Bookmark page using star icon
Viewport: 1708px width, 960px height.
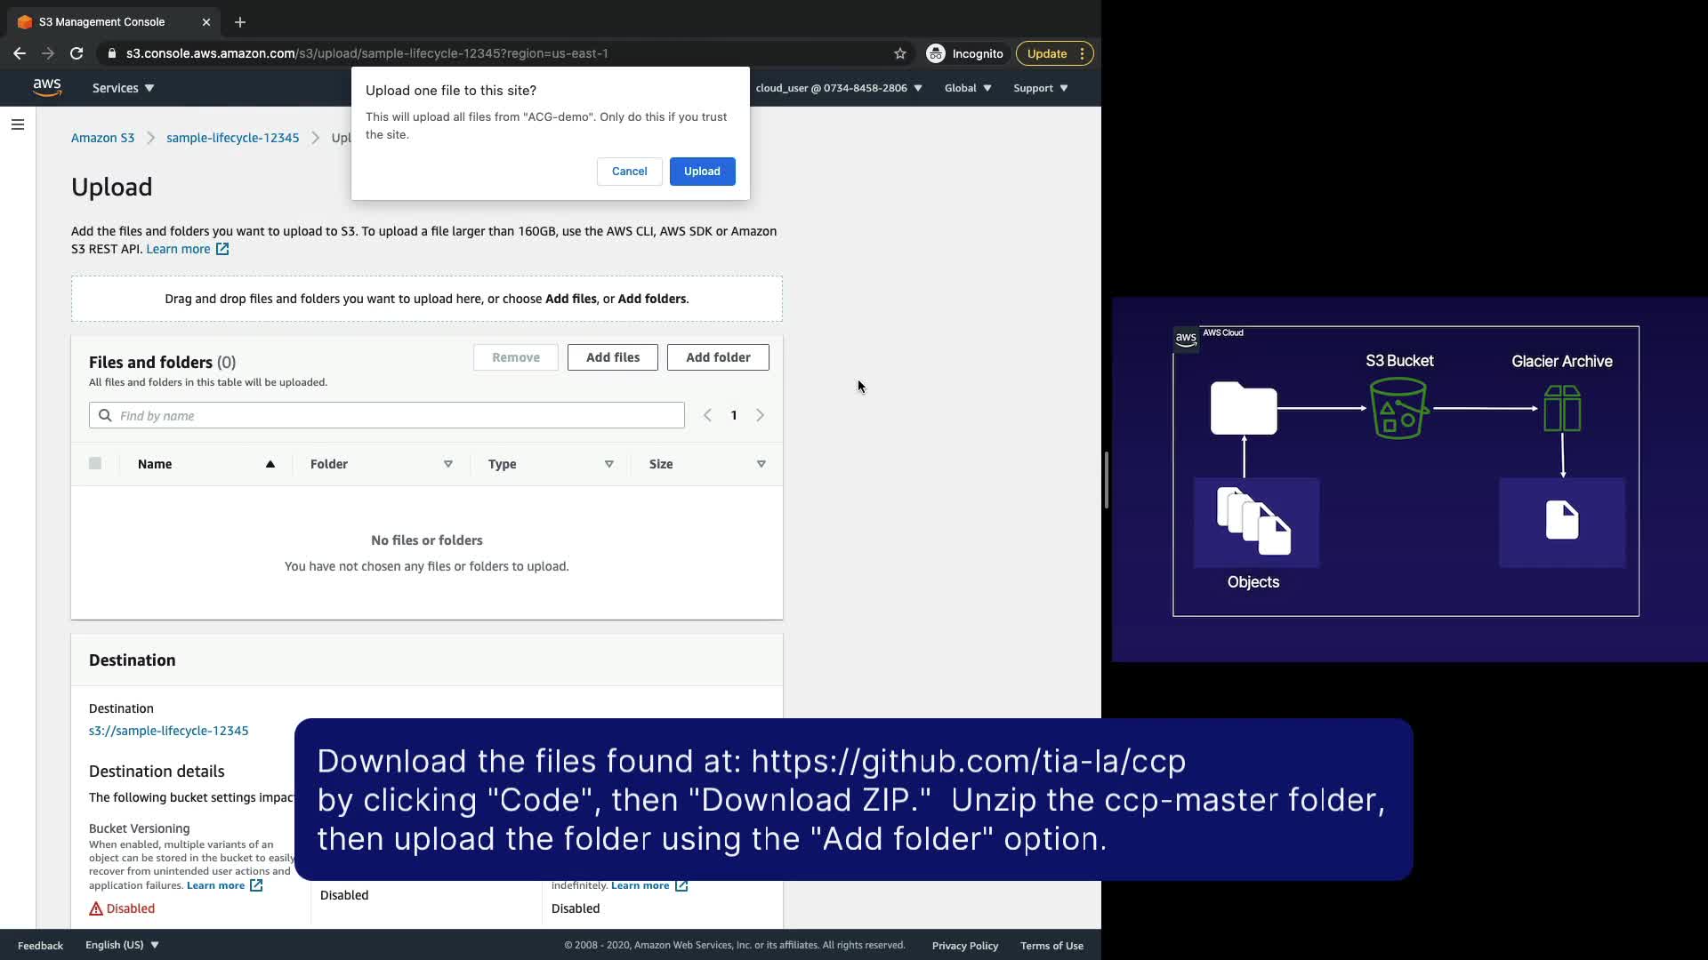click(x=900, y=53)
